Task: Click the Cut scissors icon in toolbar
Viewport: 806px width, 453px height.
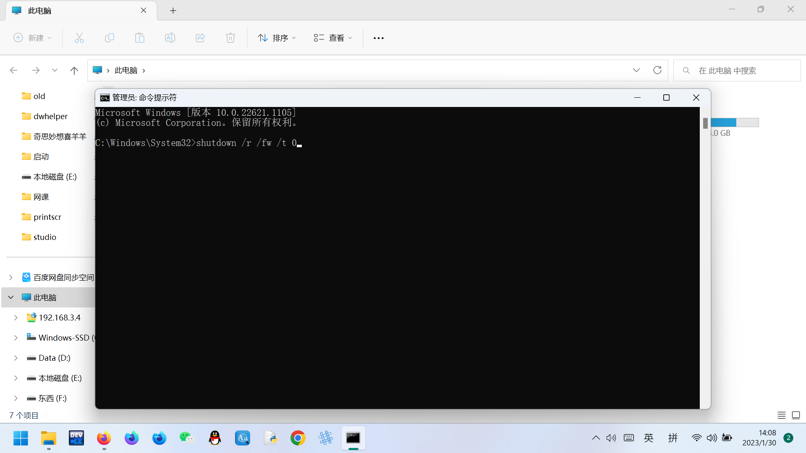Action: coord(79,38)
